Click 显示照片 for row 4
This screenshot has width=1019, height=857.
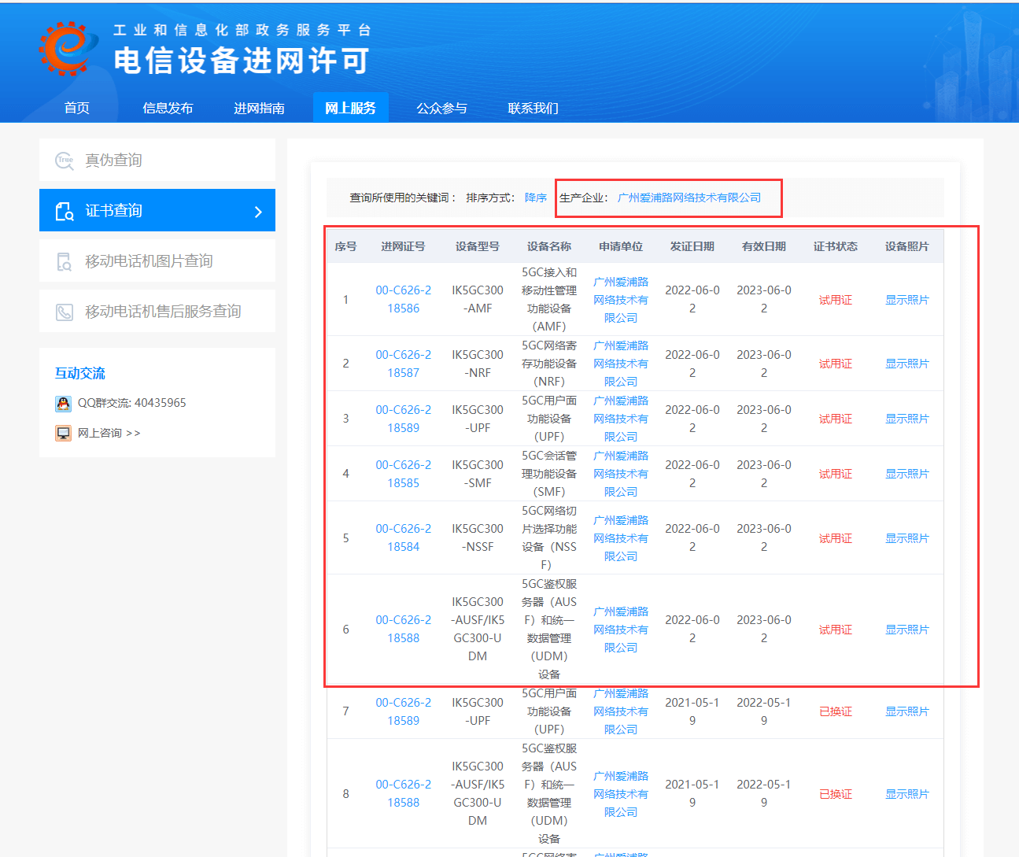click(x=906, y=474)
